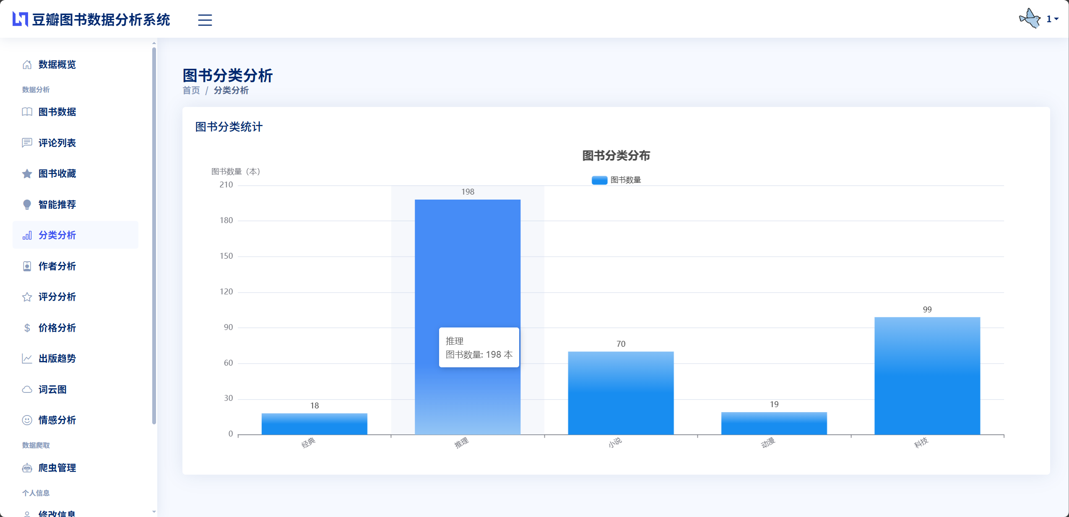Click the sidebar vertical scrollbar
Viewport: 1069px width, 517px height.
click(x=154, y=235)
